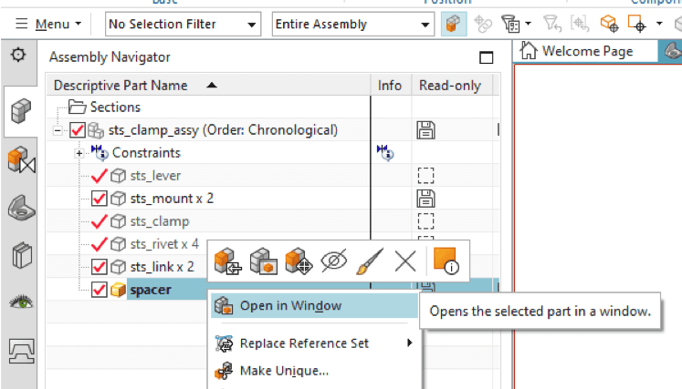Viewport: 682px width, 389px height.
Task: Select sts_rivet x 4 component
Action: pyautogui.click(x=164, y=244)
